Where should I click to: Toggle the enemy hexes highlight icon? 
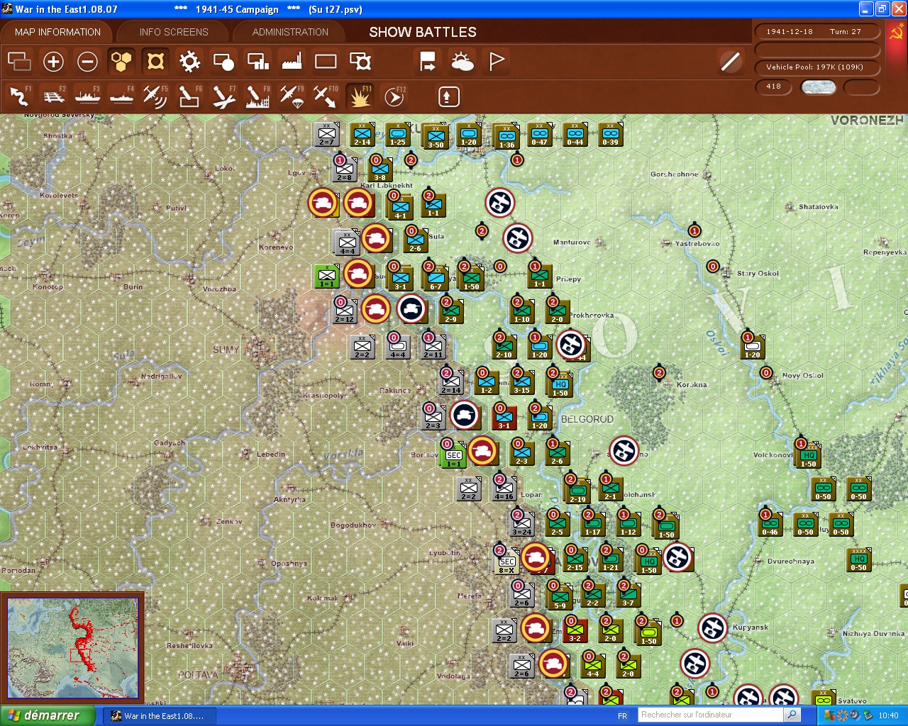pos(155,62)
